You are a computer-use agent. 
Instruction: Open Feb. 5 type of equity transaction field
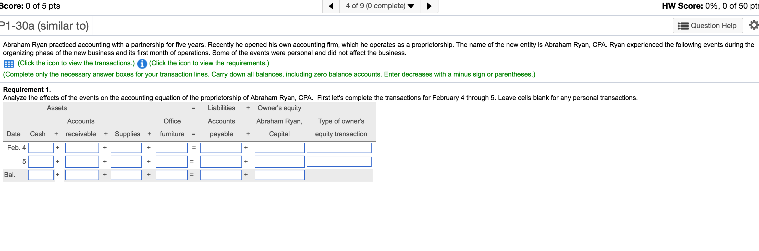tap(339, 161)
